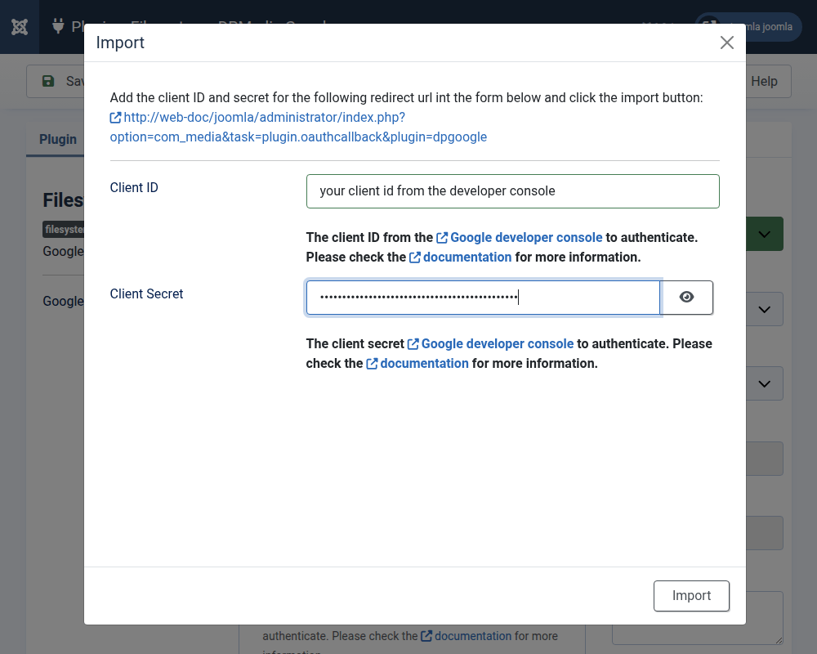Open the Help button in toolbar
Image resolution: width=817 pixels, height=654 pixels.
point(764,81)
